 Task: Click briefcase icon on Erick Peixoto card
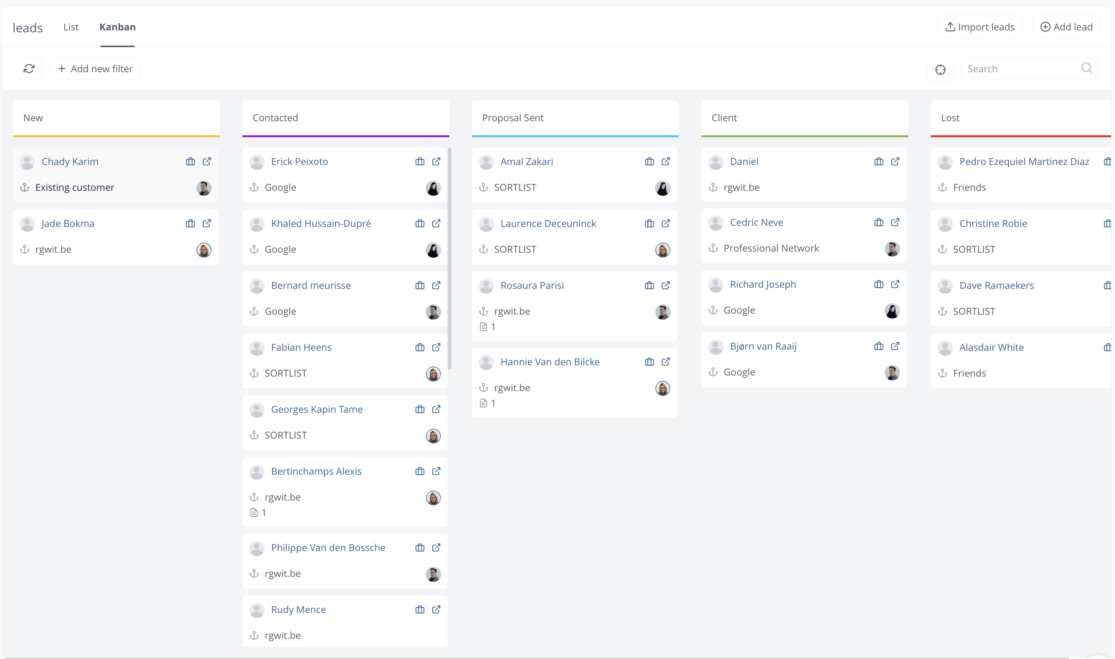[420, 161]
